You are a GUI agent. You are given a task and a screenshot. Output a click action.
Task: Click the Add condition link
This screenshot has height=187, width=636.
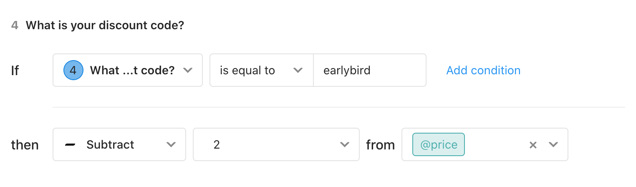483,70
